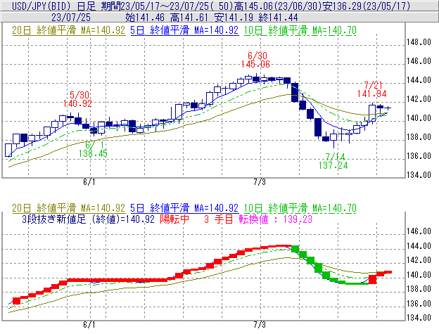The height and width of the screenshot is (334, 439).
Task: Click the 146.00 axis label of lower chart
Action: [419, 231]
